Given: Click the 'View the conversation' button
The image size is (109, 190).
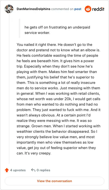Looking at the screenshot, I should coord(55,181).
